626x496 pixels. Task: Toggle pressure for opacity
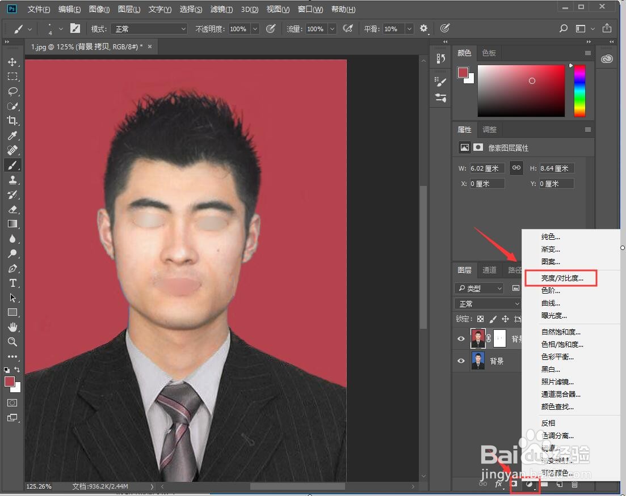point(271,29)
